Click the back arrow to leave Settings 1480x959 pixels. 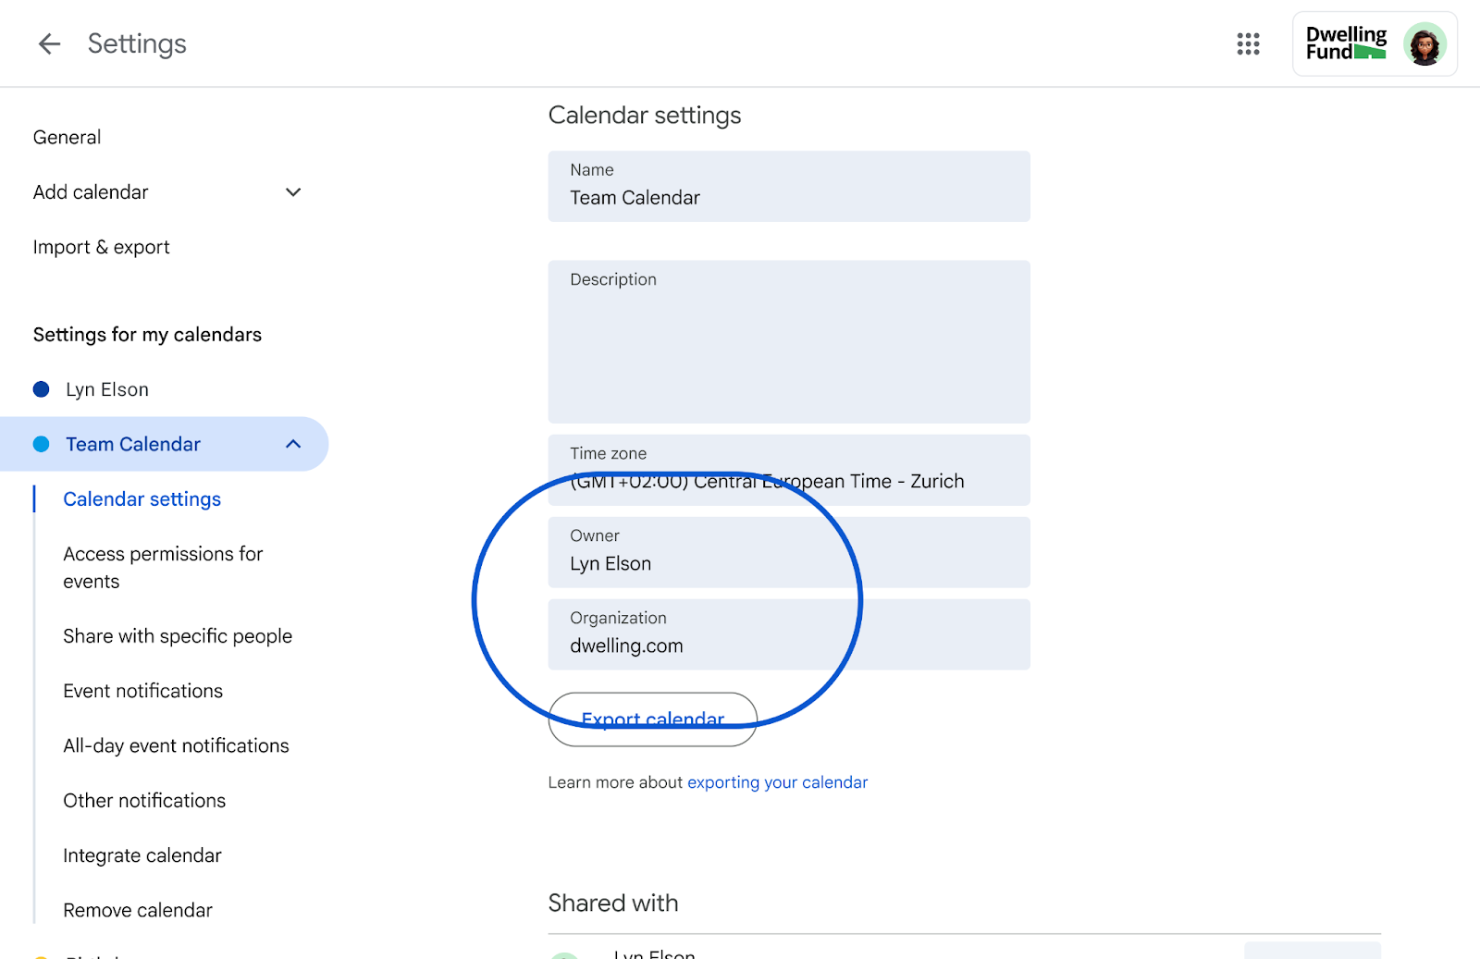[x=48, y=43]
